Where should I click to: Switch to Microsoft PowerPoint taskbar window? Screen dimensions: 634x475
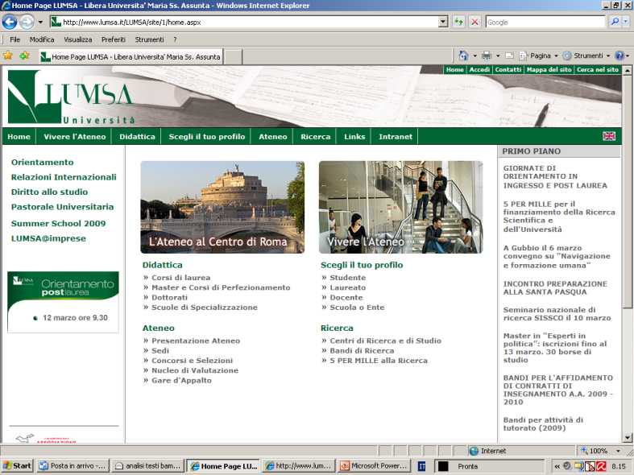pos(374,465)
